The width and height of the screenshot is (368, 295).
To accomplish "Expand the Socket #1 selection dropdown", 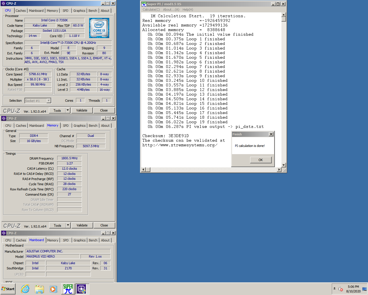I will pos(49,101).
